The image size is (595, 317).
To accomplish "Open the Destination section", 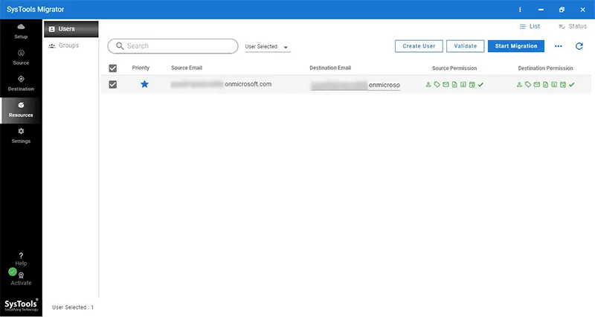I will 21,83.
